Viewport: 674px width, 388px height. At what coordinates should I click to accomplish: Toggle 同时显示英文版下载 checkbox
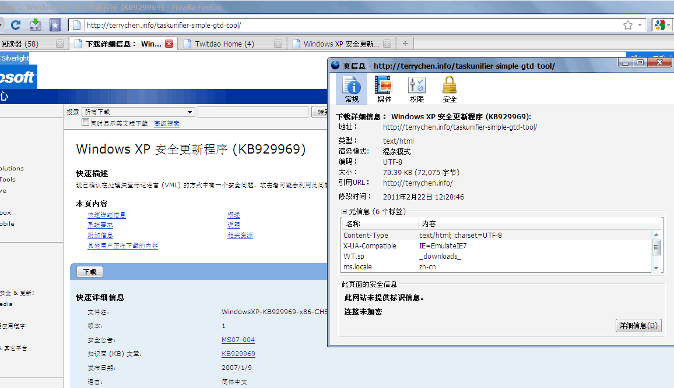point(86,123)
